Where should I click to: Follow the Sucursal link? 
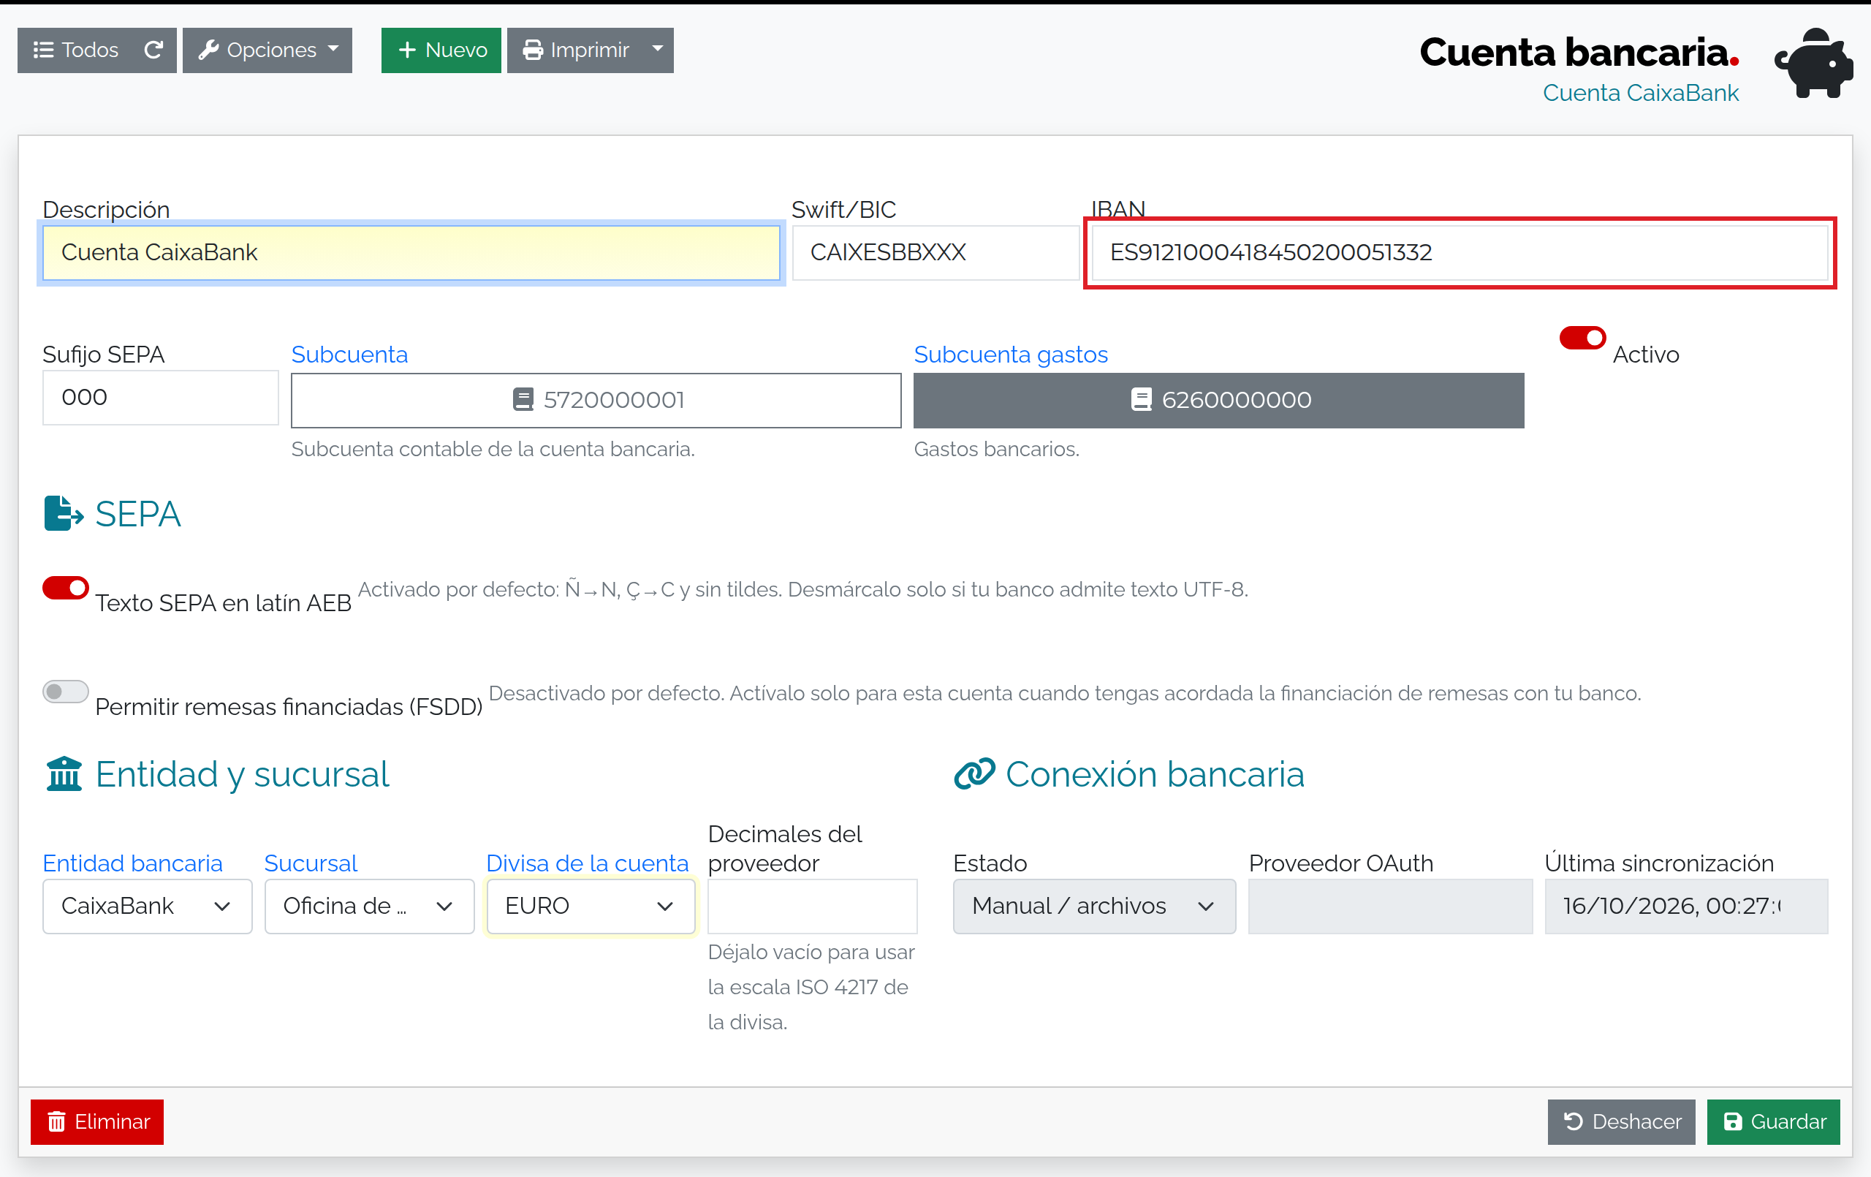pos(311,863)
